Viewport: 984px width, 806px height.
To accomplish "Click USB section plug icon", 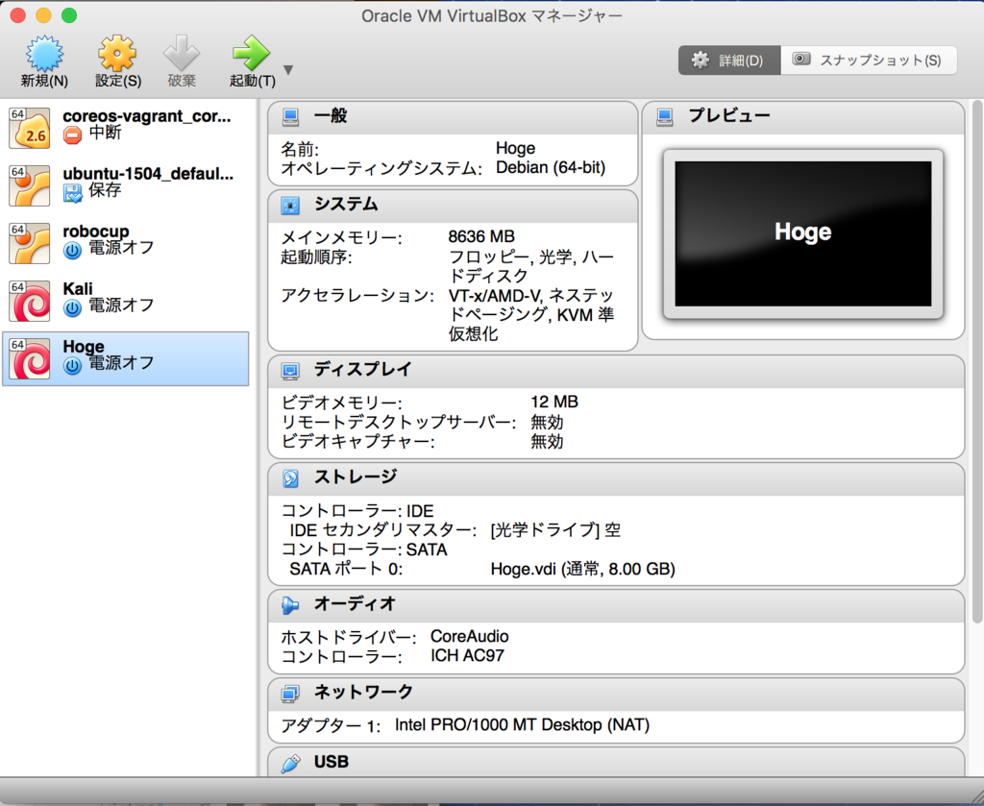I will click(x=290, y=764).
